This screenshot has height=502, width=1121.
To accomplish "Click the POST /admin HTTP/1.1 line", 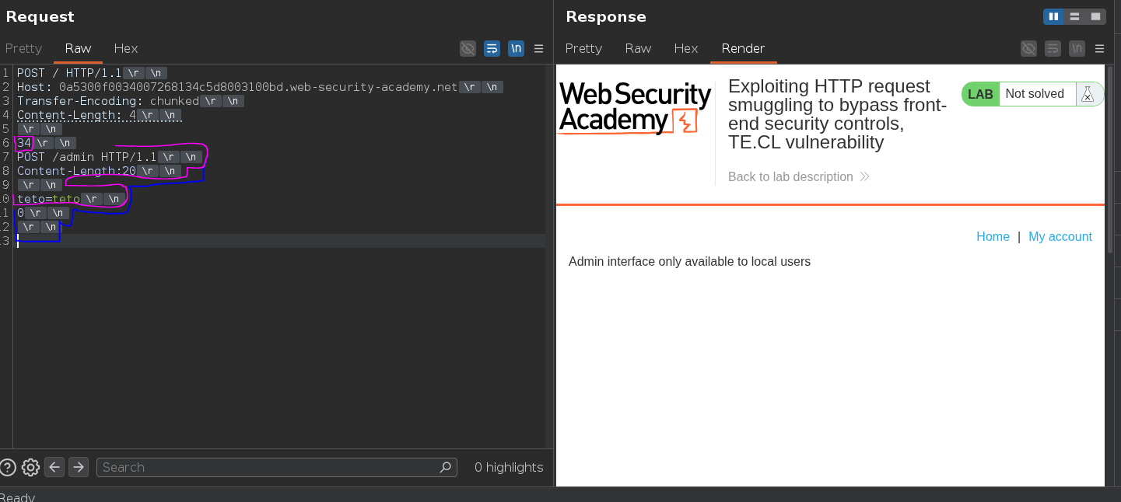I will [109, 157].
